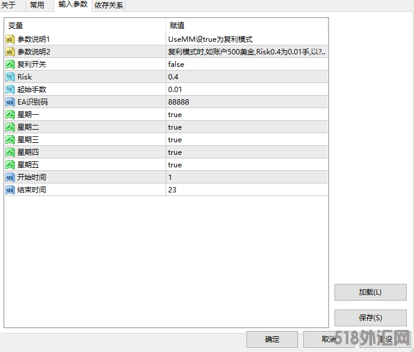Click the 保存(S) button

[x=370, y=318]
